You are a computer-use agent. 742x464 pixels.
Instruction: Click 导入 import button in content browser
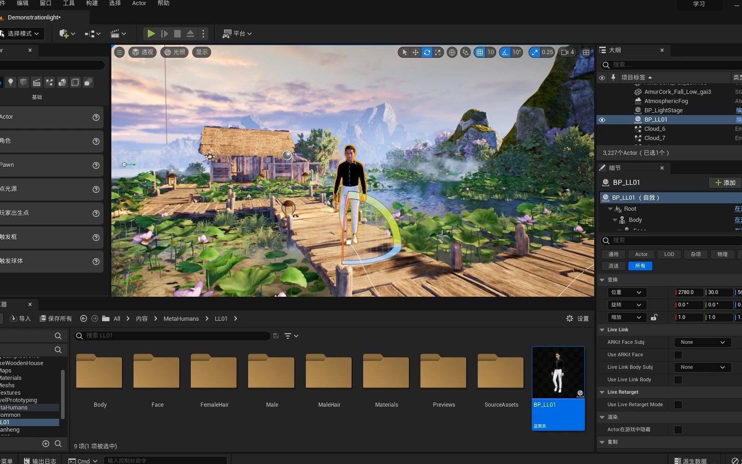(20, 319)
